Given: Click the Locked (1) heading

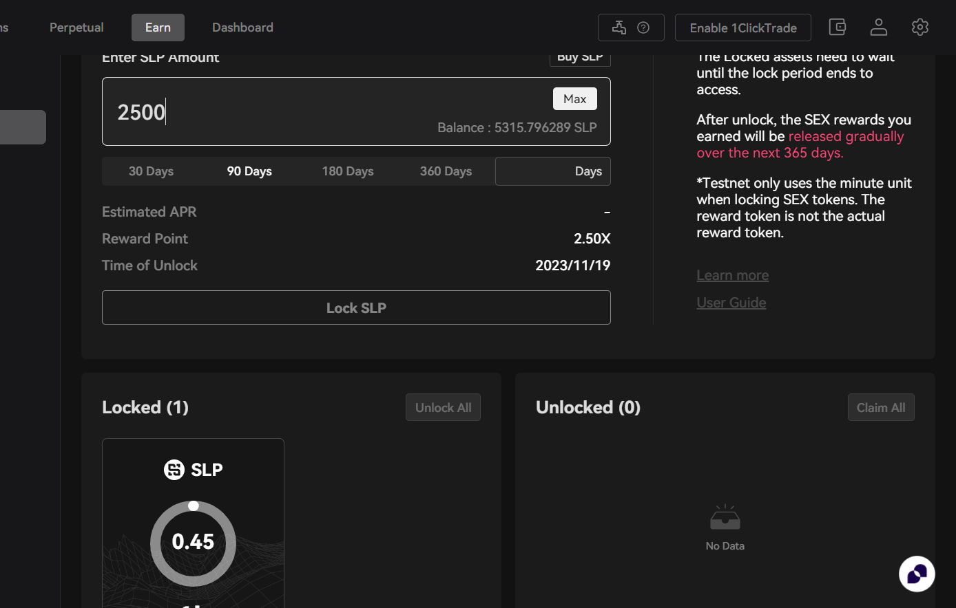Looking at the screenshot, I should (145, 407).
